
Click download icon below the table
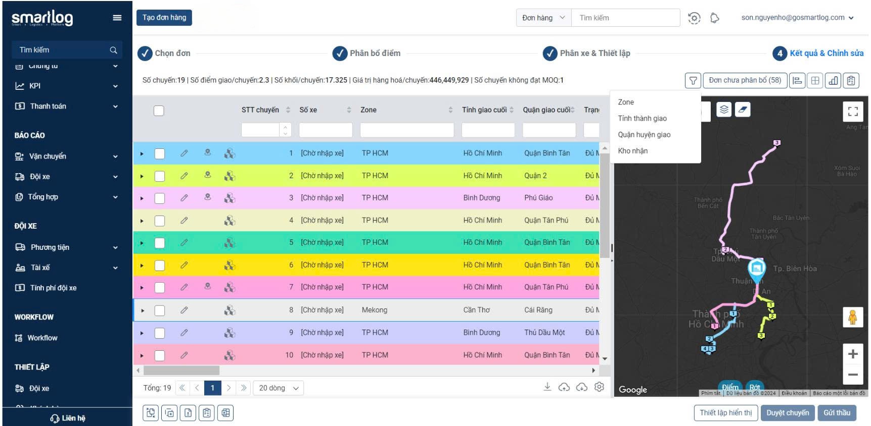point(547,387)
